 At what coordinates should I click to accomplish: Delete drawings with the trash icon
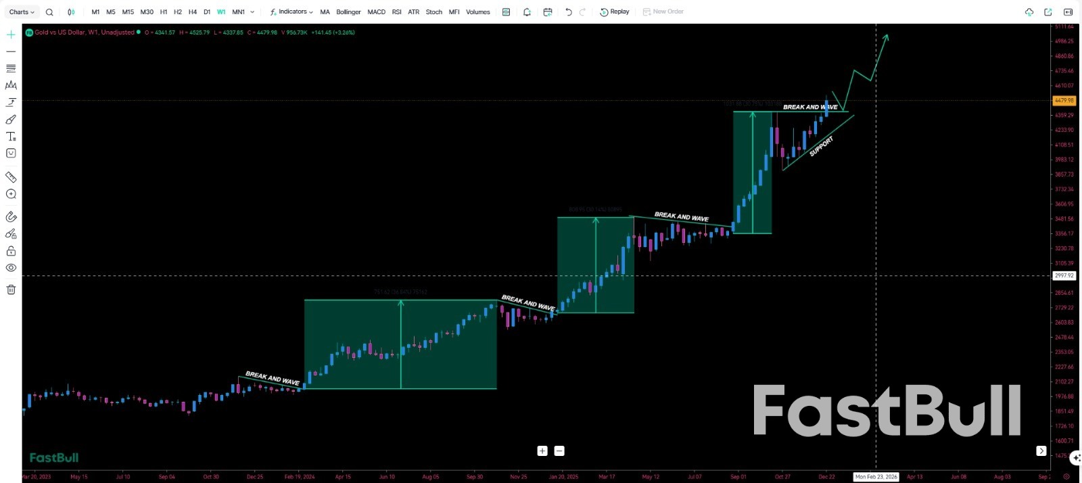click(11, 290)
